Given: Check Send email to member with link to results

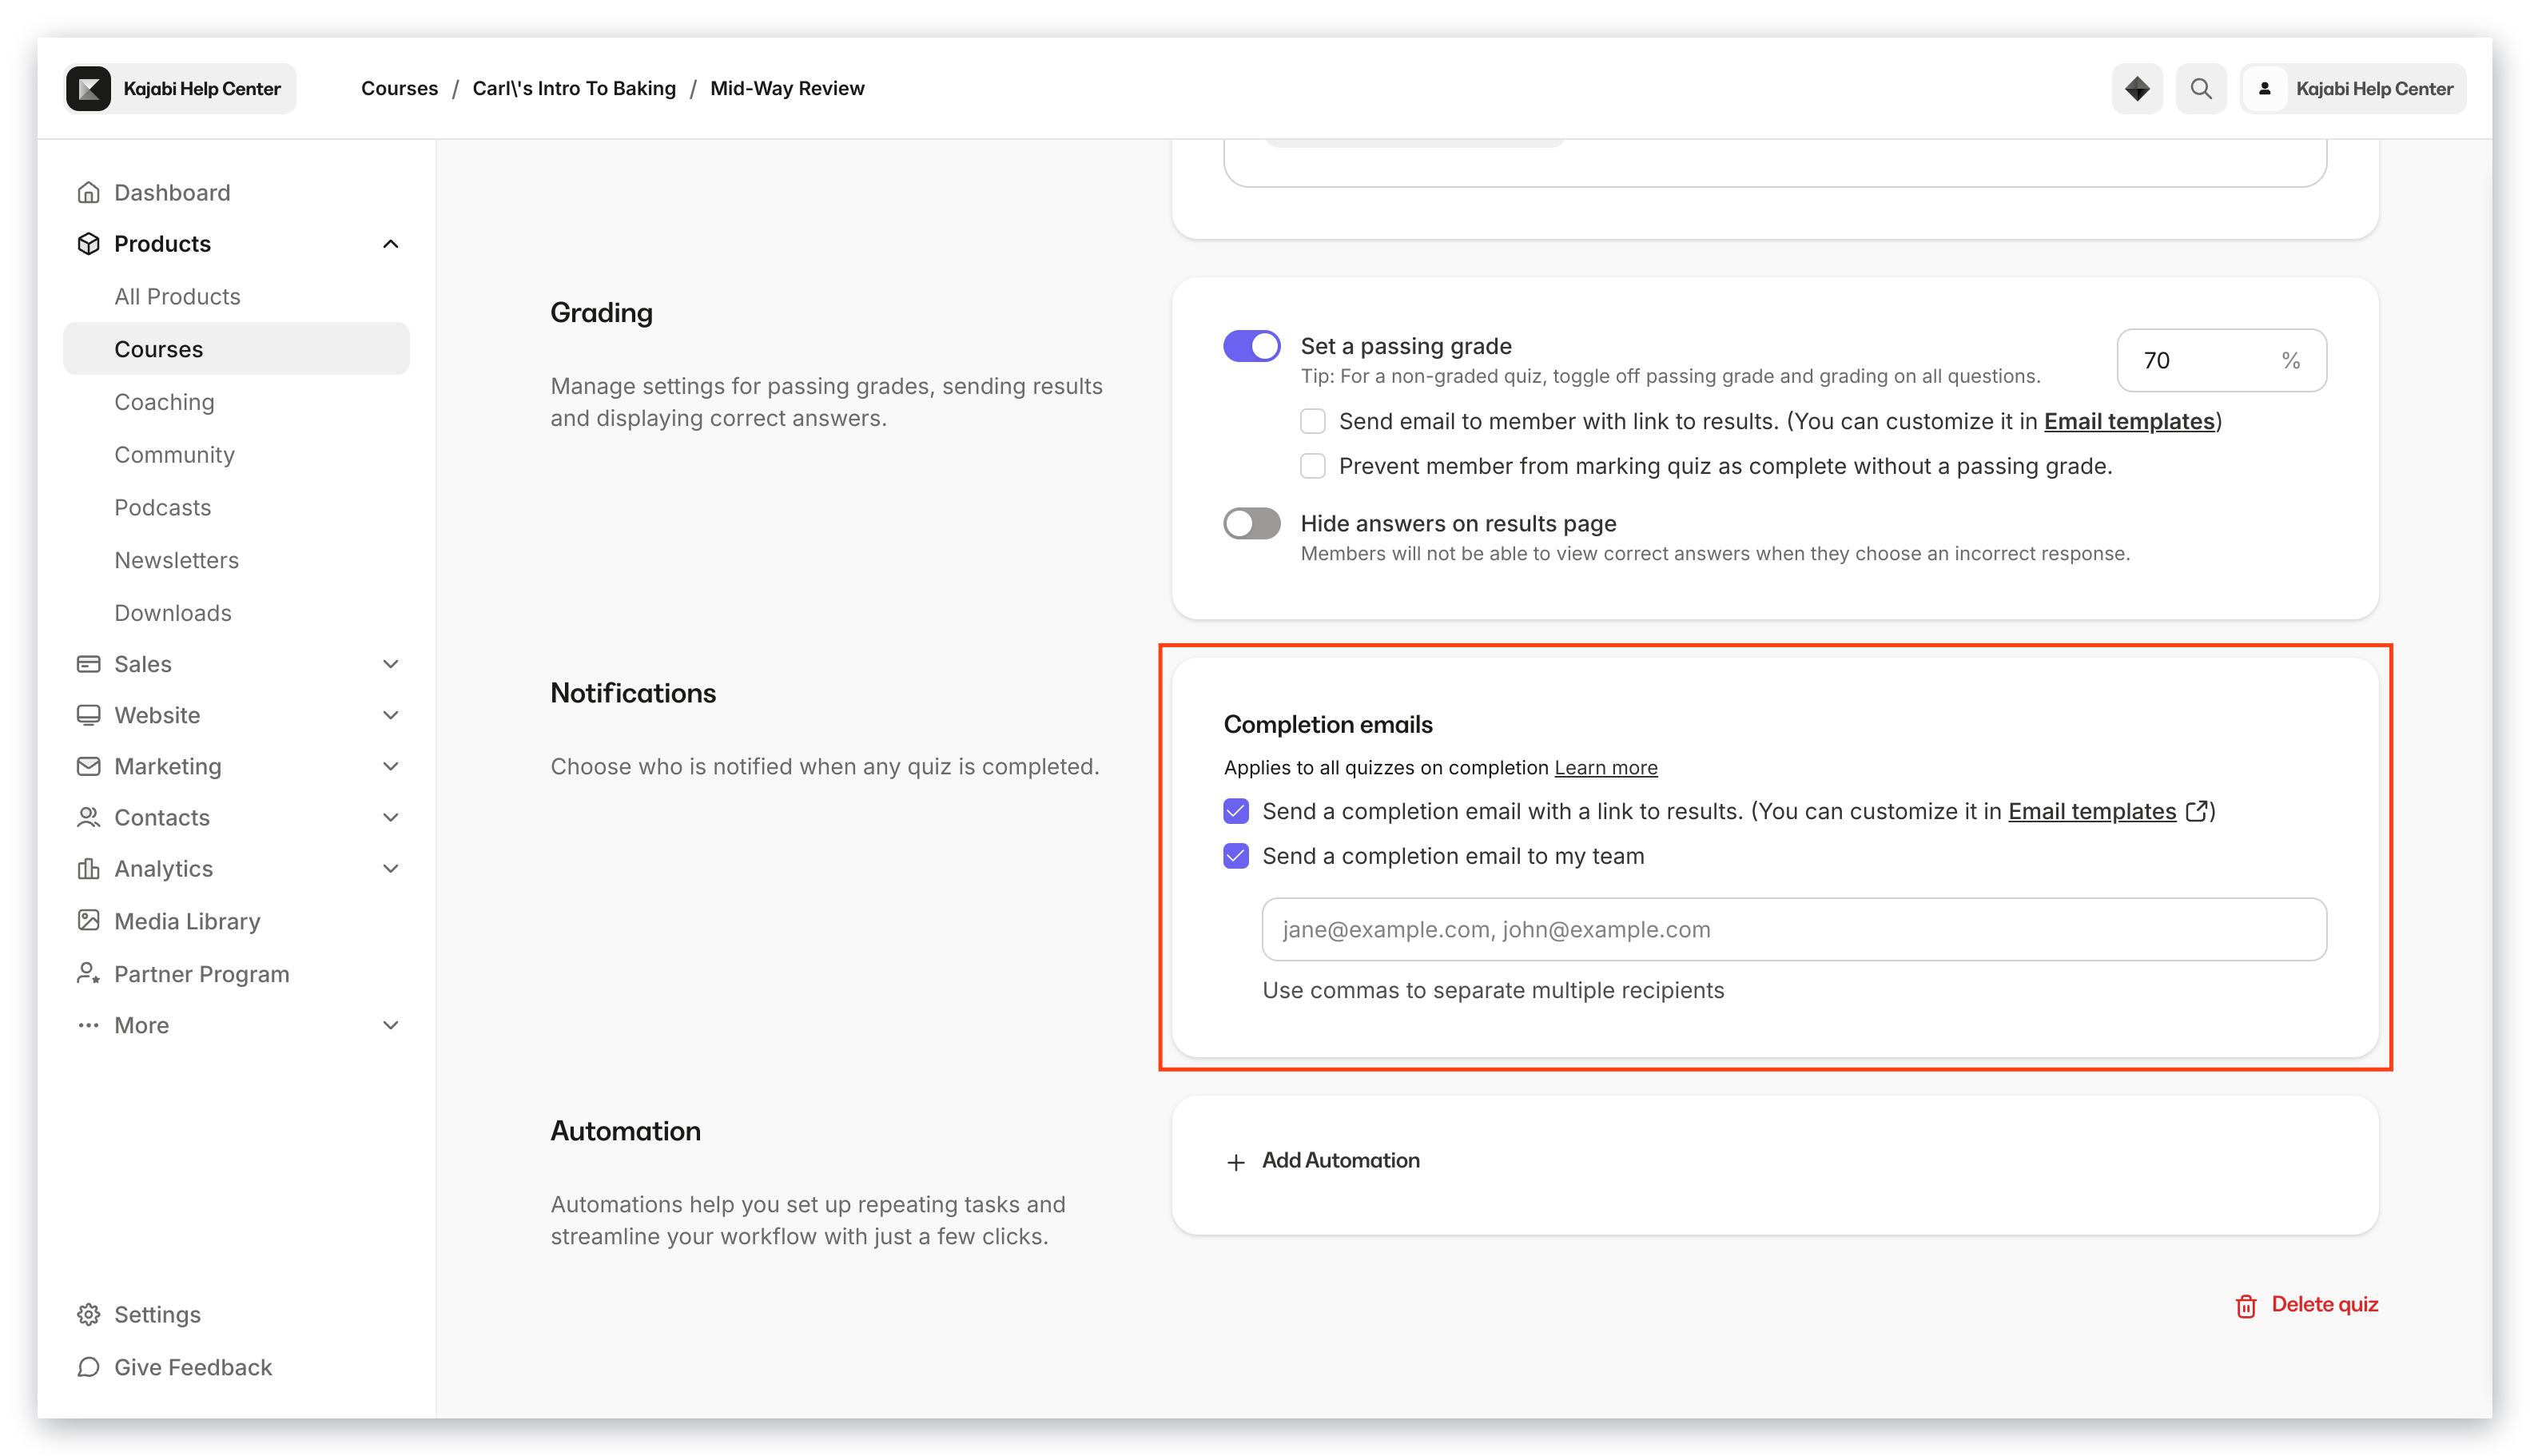Looking at the screenshot, I should click(x=1313, y=421).
